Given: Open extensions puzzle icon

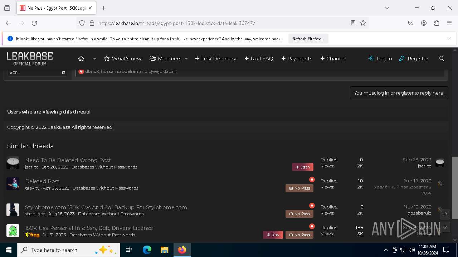Looking at the screenshot, I should 437,23.
